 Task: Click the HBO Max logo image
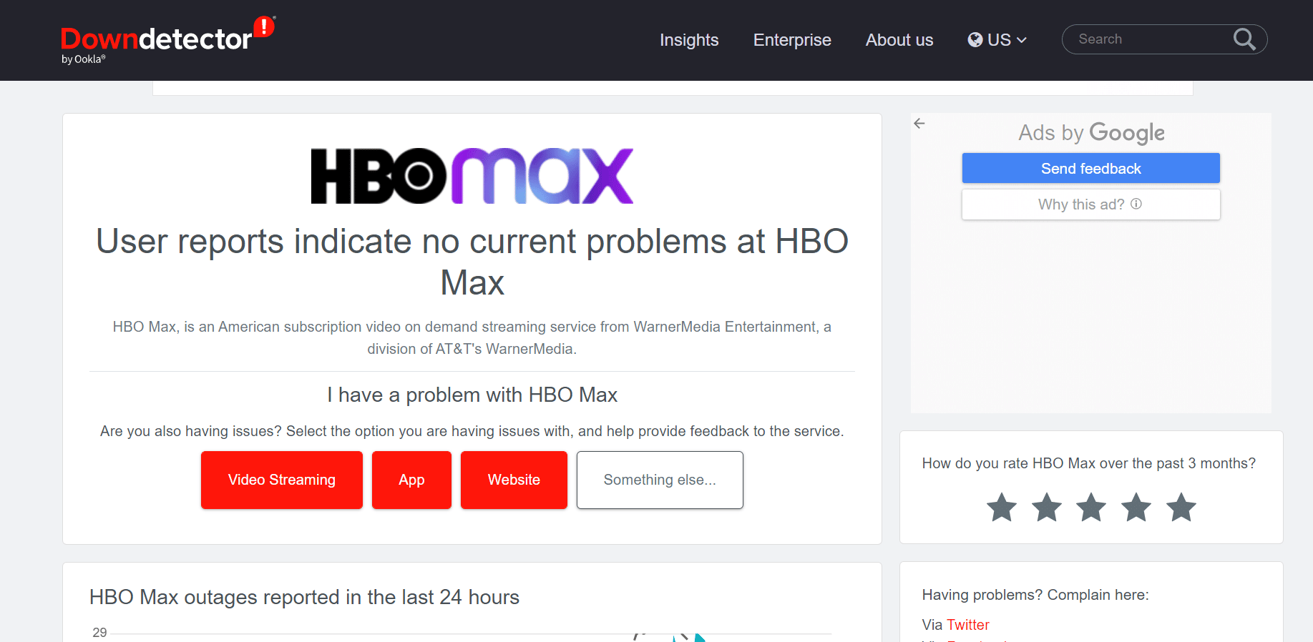point(472,176)
